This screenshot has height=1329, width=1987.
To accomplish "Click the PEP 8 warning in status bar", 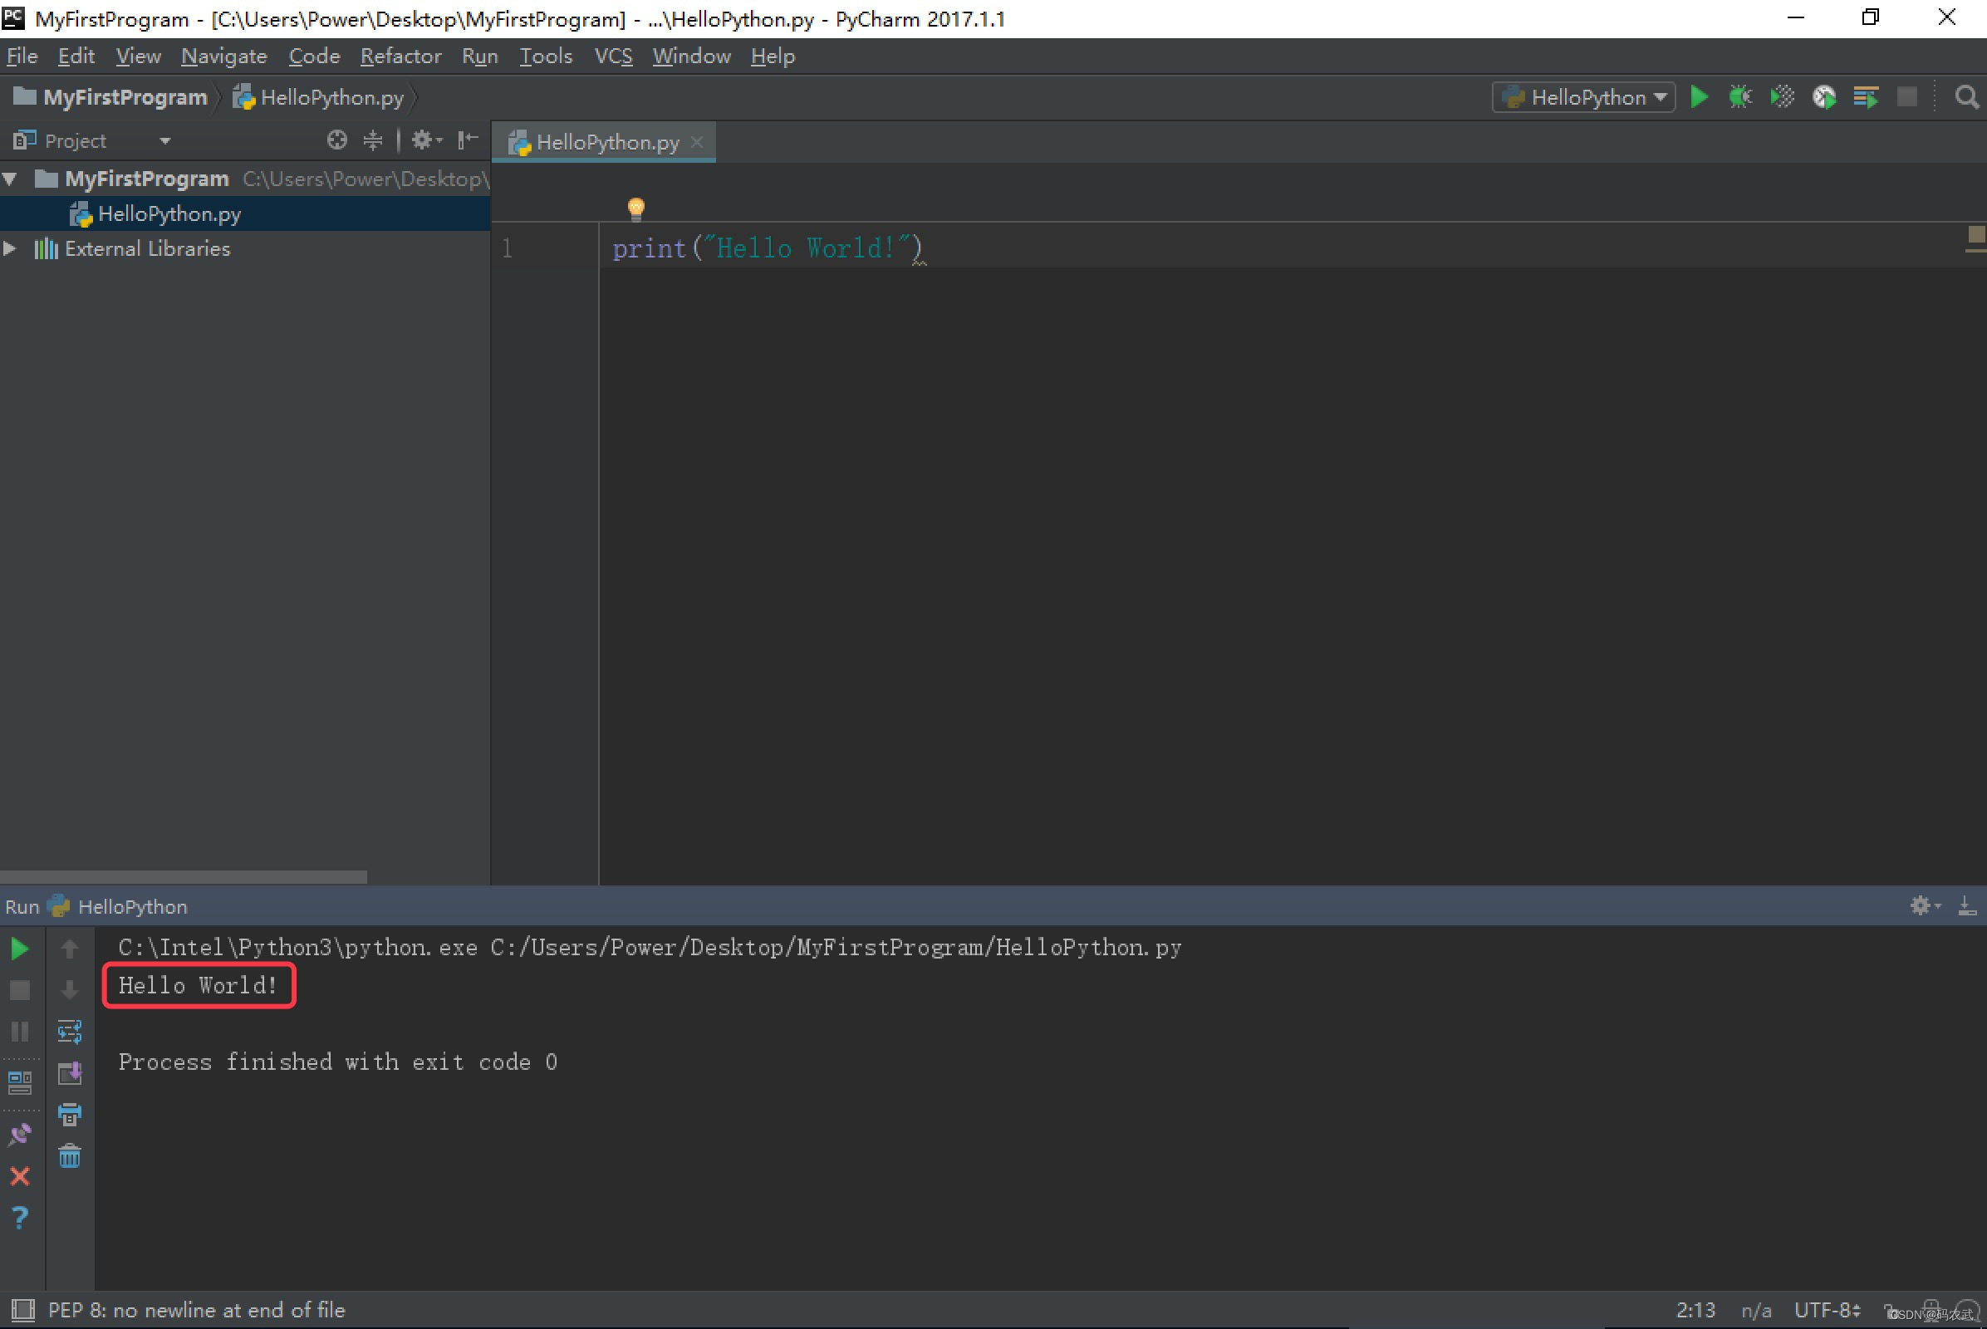I will pyautogui.click(x=197, y=1310).
